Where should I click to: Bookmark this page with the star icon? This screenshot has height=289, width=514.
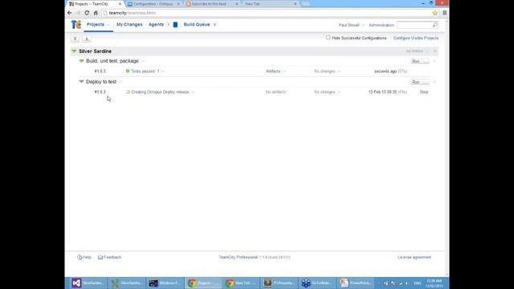pos(435,13)
